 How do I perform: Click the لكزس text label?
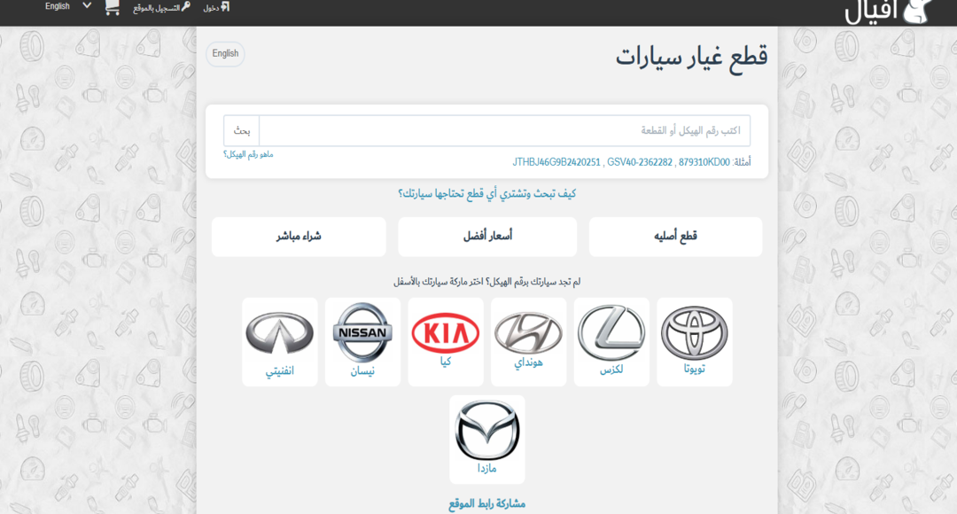coord(611,370)
